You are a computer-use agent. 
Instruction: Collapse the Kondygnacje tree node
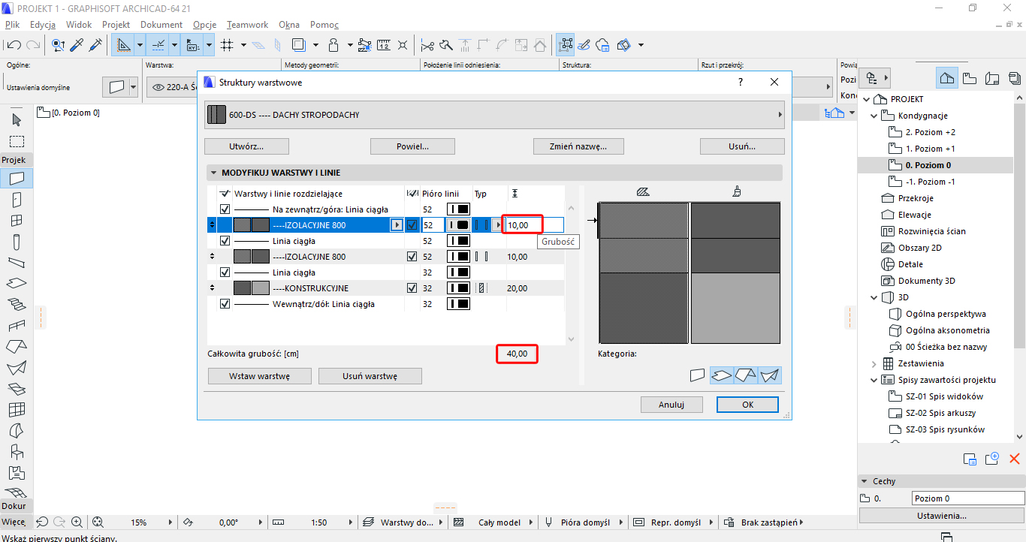click(874, 116)
